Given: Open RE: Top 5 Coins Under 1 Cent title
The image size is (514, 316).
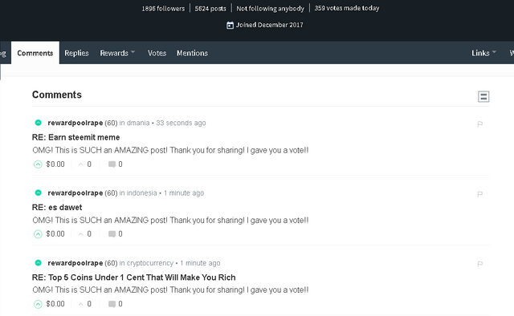Looking at the screenshot, I should (134, 278).
